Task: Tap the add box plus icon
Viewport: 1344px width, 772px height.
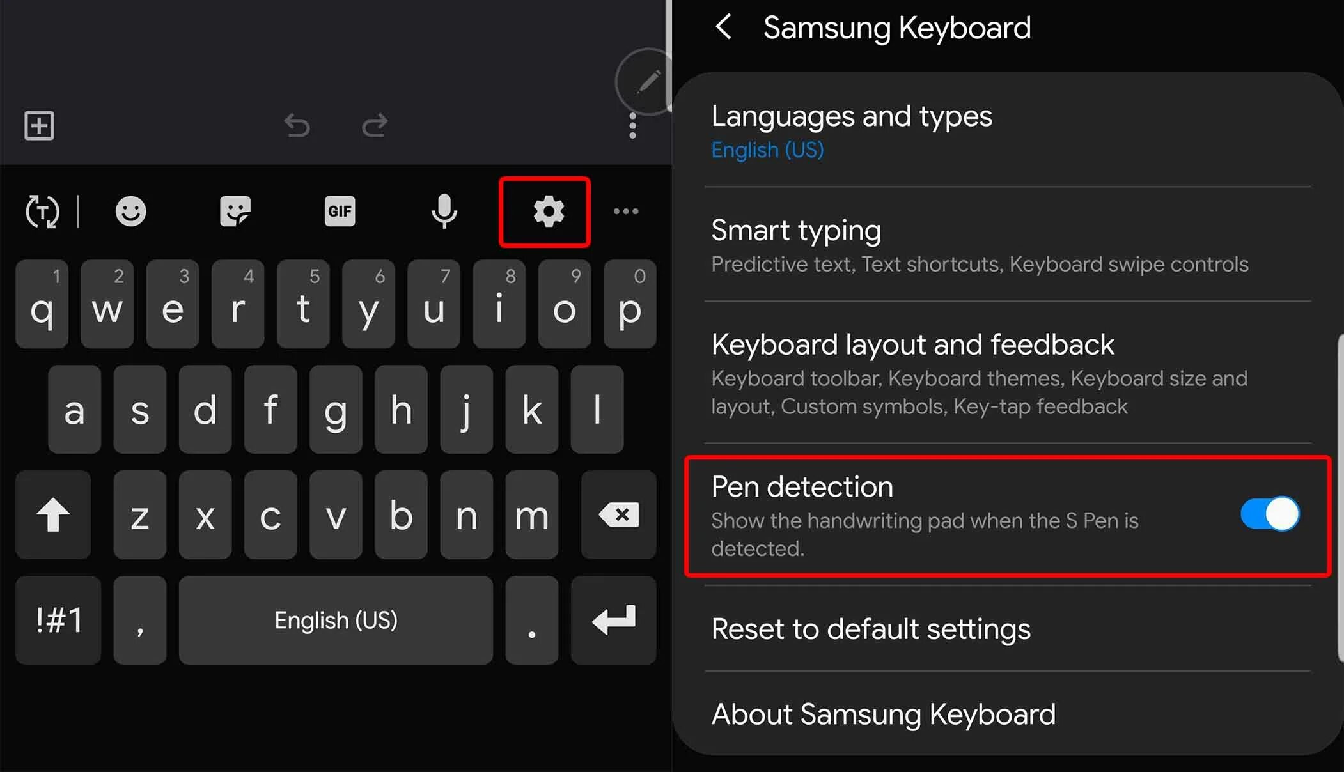Action: click(x=39, y=125)
